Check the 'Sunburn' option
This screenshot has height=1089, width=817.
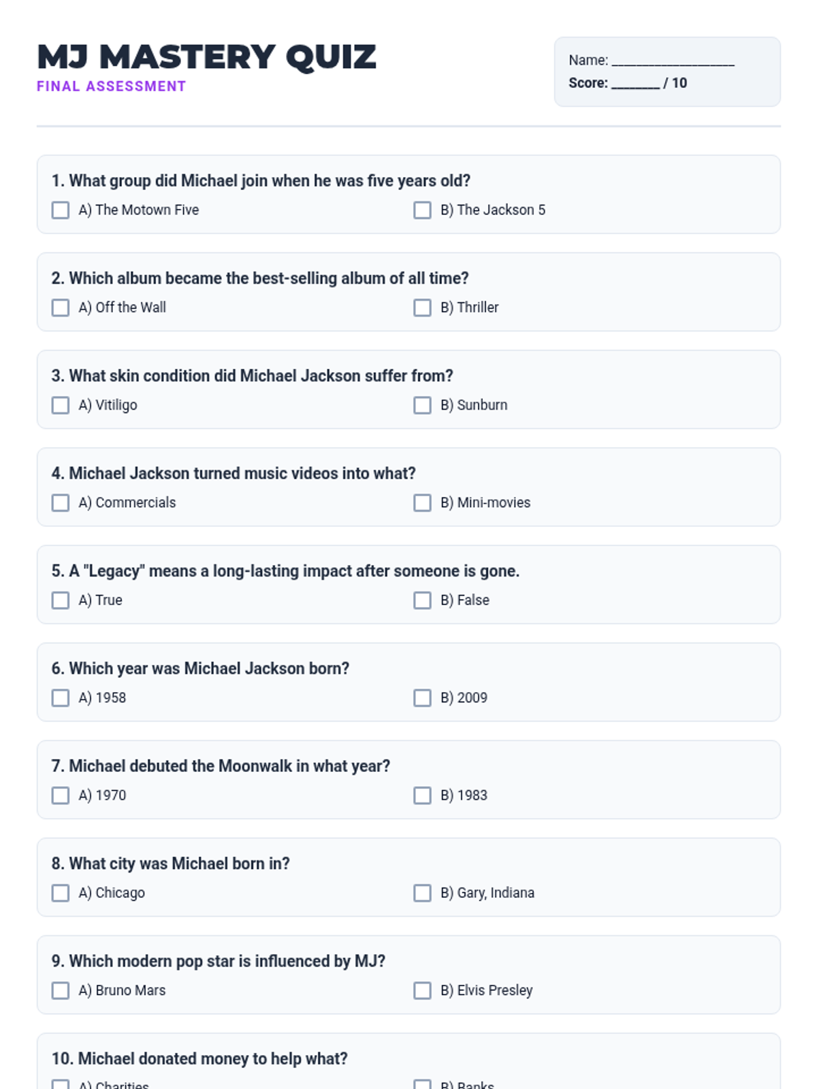[422, 405]
